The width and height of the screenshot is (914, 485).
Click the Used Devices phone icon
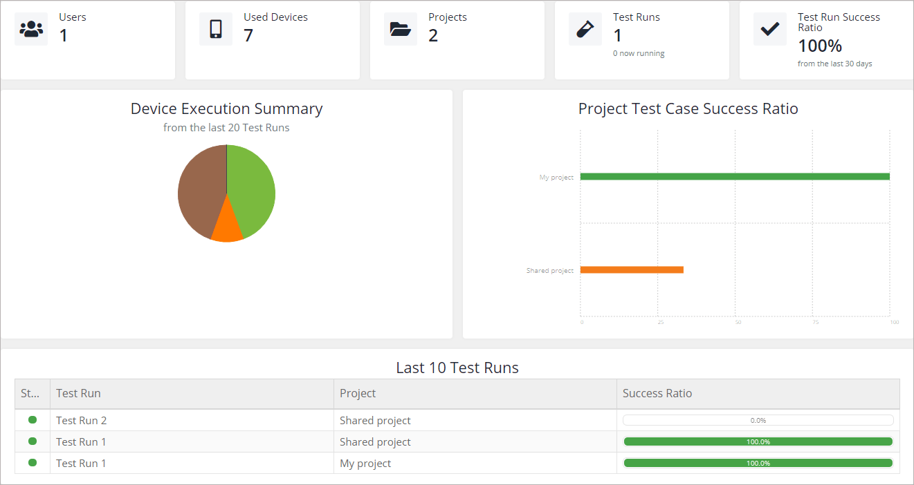point(216,29)
